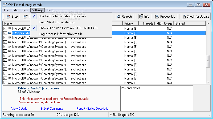The image size is (213, 119).
Task: Click the Stop process toolbar button
Action: (x=13, y=17)
